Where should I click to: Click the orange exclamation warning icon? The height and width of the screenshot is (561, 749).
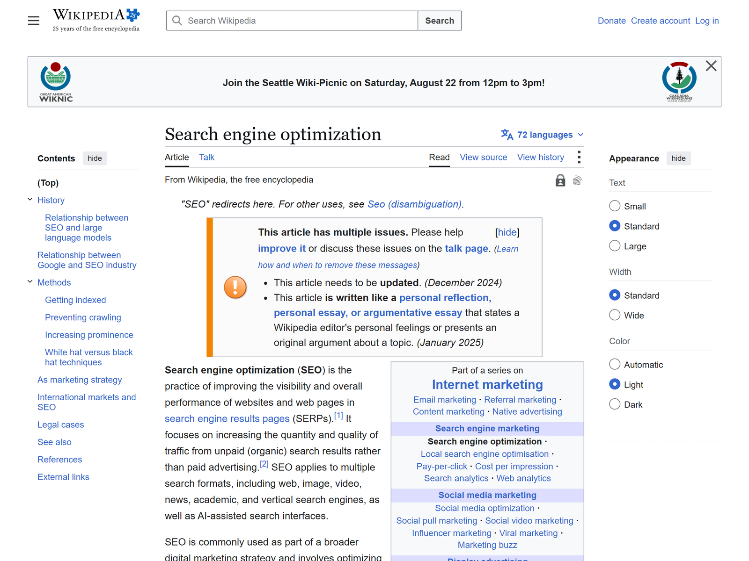pyautogui.click(x=235, y=287)
